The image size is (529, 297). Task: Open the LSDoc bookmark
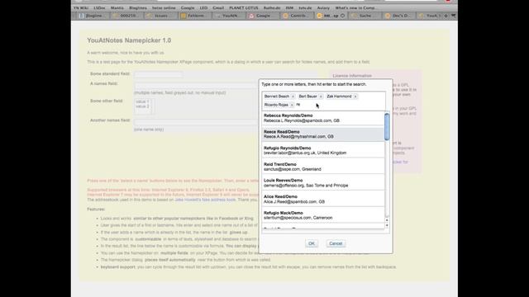click(x=99, y=7)
